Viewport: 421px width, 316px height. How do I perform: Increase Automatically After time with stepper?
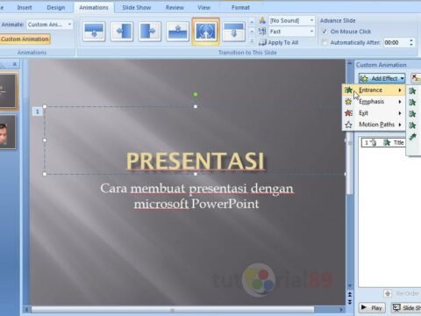[411, 40]
